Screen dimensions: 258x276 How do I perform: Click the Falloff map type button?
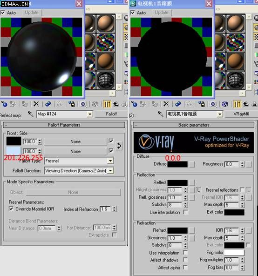click(111, 114)
